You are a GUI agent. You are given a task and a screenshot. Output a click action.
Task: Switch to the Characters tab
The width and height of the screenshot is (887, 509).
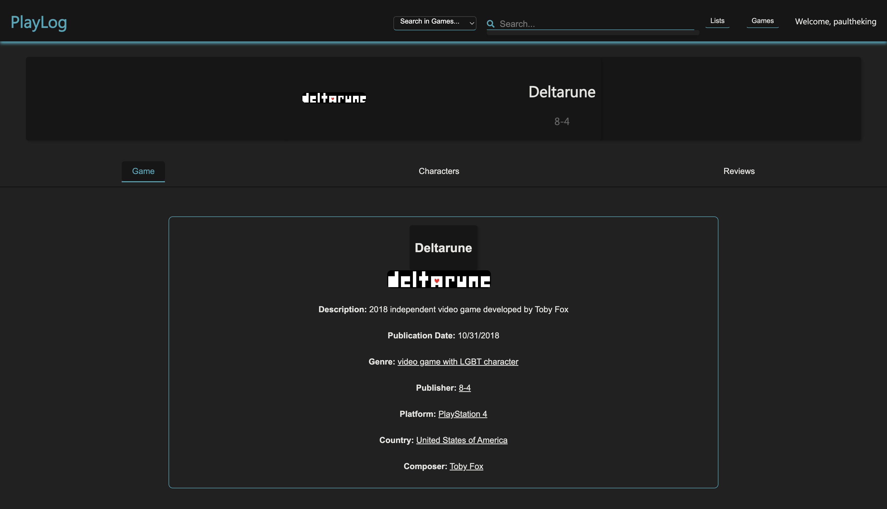[438, 171]
